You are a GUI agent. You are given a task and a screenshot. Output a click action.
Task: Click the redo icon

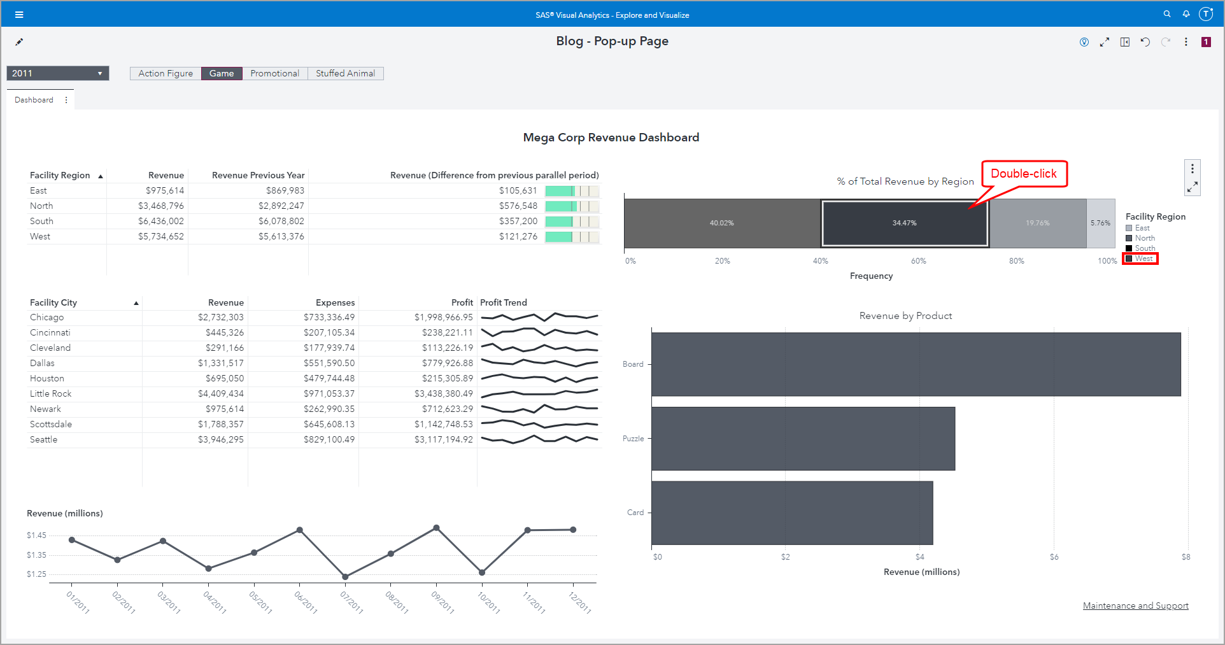[1166, 41]
